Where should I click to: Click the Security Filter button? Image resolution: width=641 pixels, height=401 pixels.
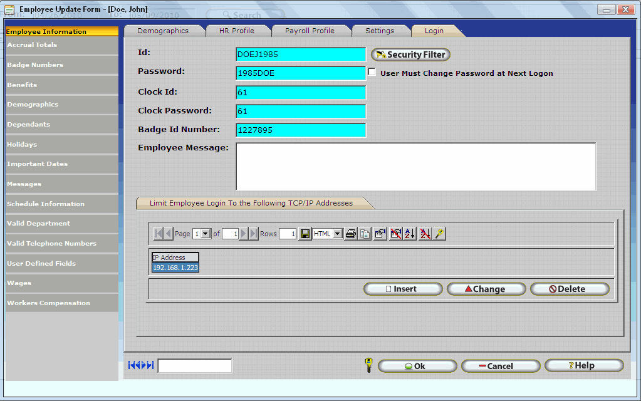[410, 55]
